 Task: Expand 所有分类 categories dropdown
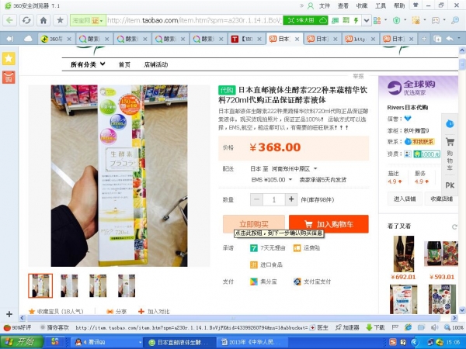(x=89, y=64)
